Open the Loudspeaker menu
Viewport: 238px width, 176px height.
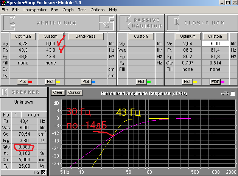(x=35, y=10)
